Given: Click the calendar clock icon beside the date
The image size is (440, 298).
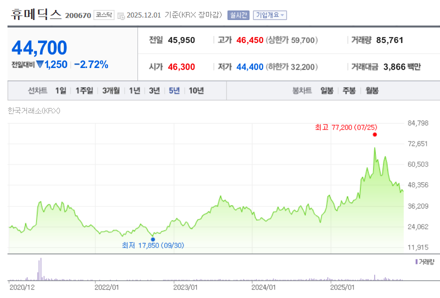Looking at the screenshot, I should point(121,16).
